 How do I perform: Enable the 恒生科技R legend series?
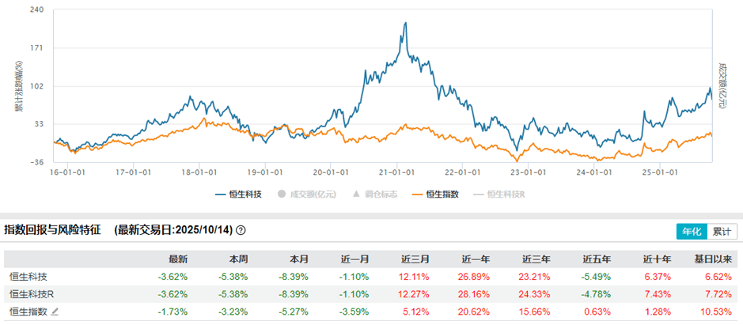[x=500, y=194]
